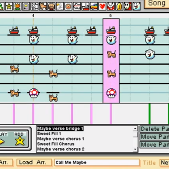Click the Load Arr. button
This screenshot has width=169, height=169.
pyautogui.click(x=34, y=163)
